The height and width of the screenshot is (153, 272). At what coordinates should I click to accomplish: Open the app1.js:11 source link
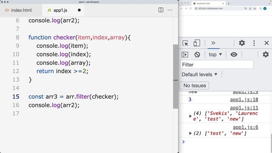point(244,108)
